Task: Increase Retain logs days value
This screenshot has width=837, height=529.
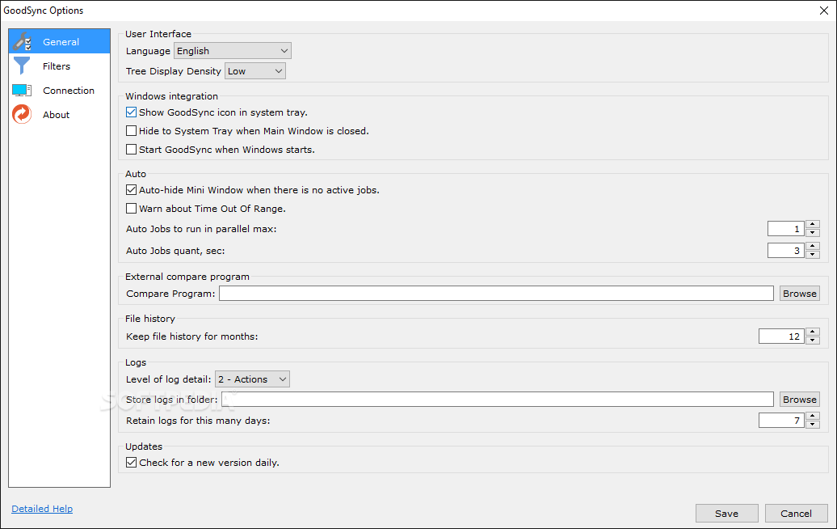Action: coord(813,417)
